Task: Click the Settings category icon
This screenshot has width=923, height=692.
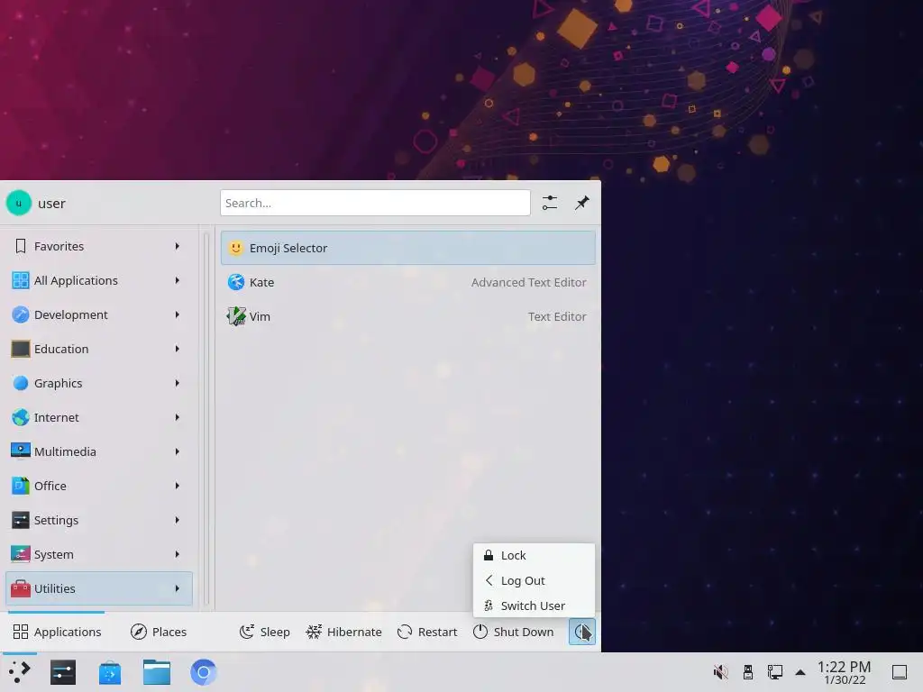Action: [21, 520]
